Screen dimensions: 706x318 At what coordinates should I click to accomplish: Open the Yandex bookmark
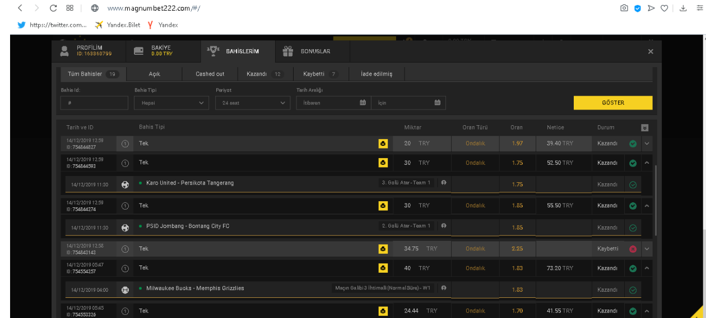point(163,25)
